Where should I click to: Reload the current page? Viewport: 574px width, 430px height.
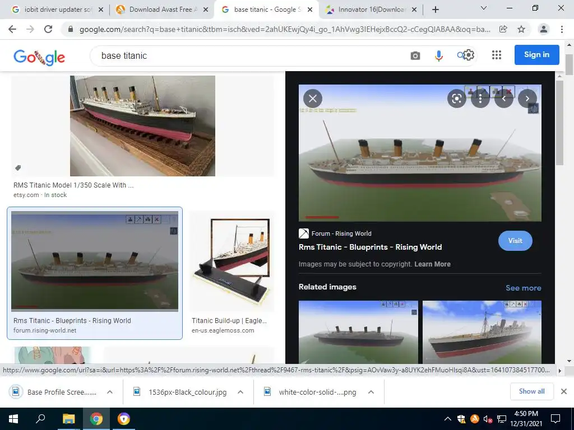48,29
